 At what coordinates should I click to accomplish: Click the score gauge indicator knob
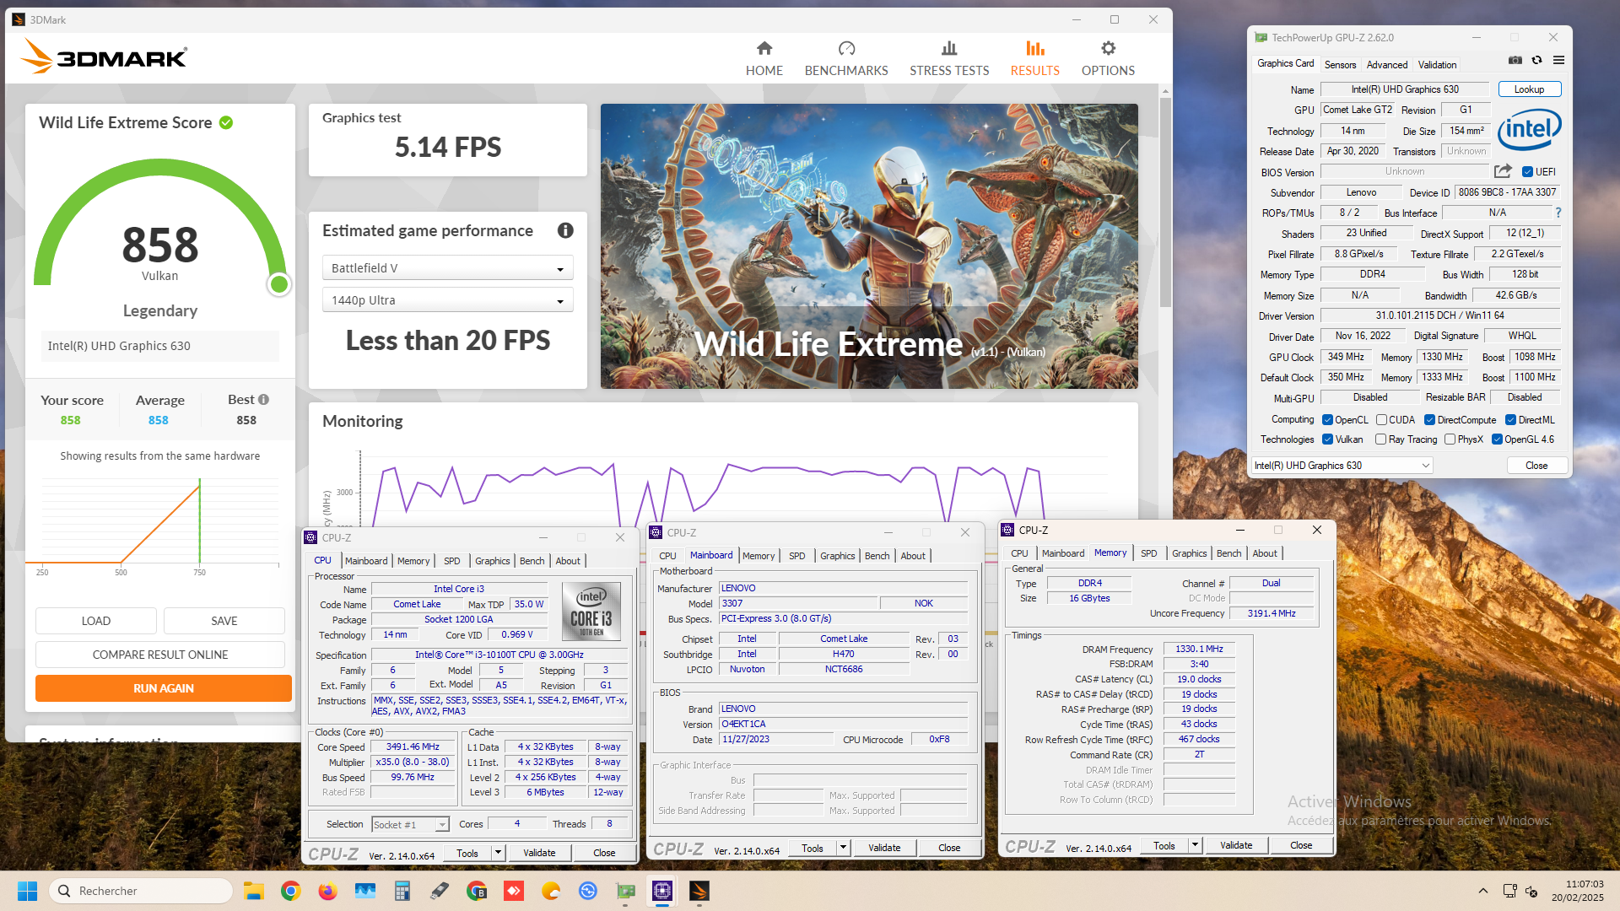coord(279,284)
